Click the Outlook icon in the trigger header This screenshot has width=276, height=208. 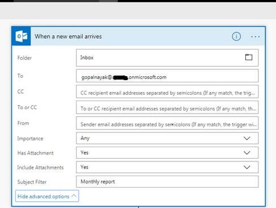[x=21, y=36]
